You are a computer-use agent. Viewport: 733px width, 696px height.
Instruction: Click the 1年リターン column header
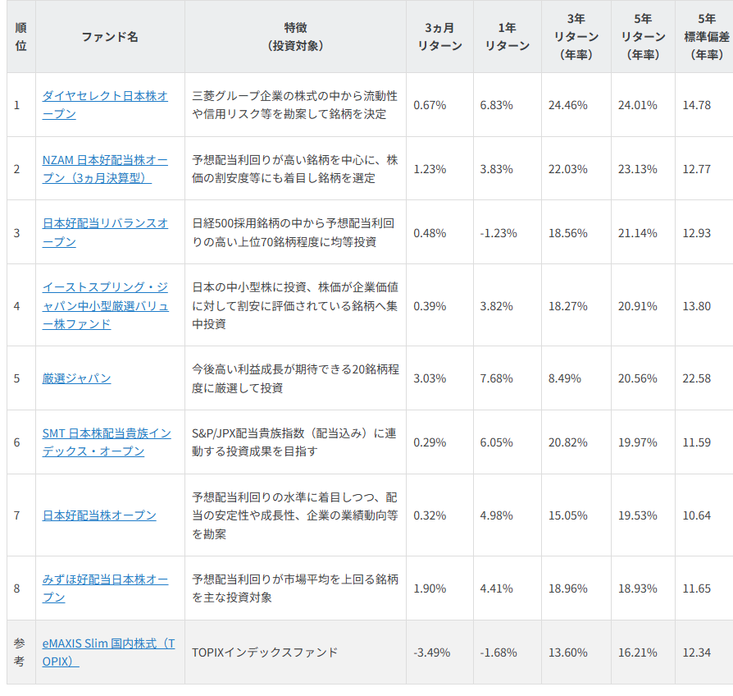508,36
